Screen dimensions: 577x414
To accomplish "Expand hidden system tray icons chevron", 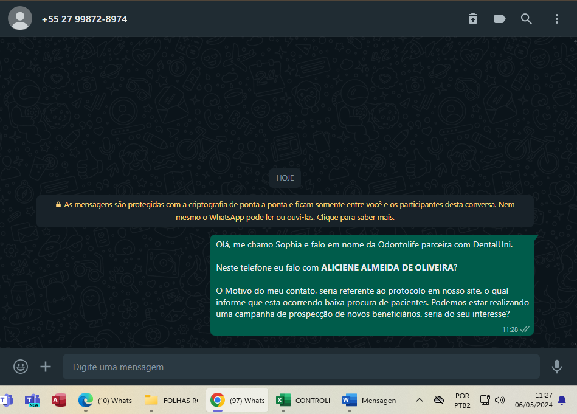I will click(x=419, y=400).
